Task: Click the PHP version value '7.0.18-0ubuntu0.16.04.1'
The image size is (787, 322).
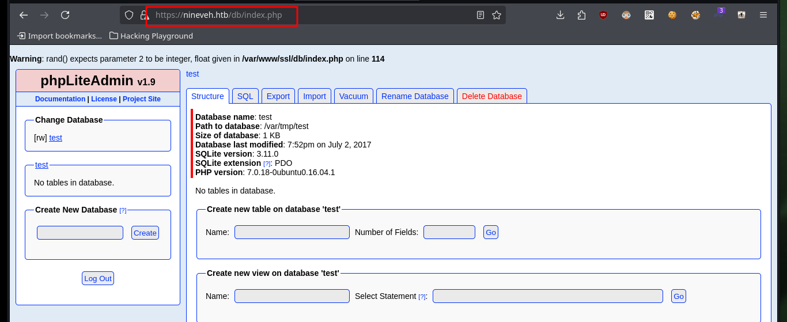Action: click(x=291, y=172)
